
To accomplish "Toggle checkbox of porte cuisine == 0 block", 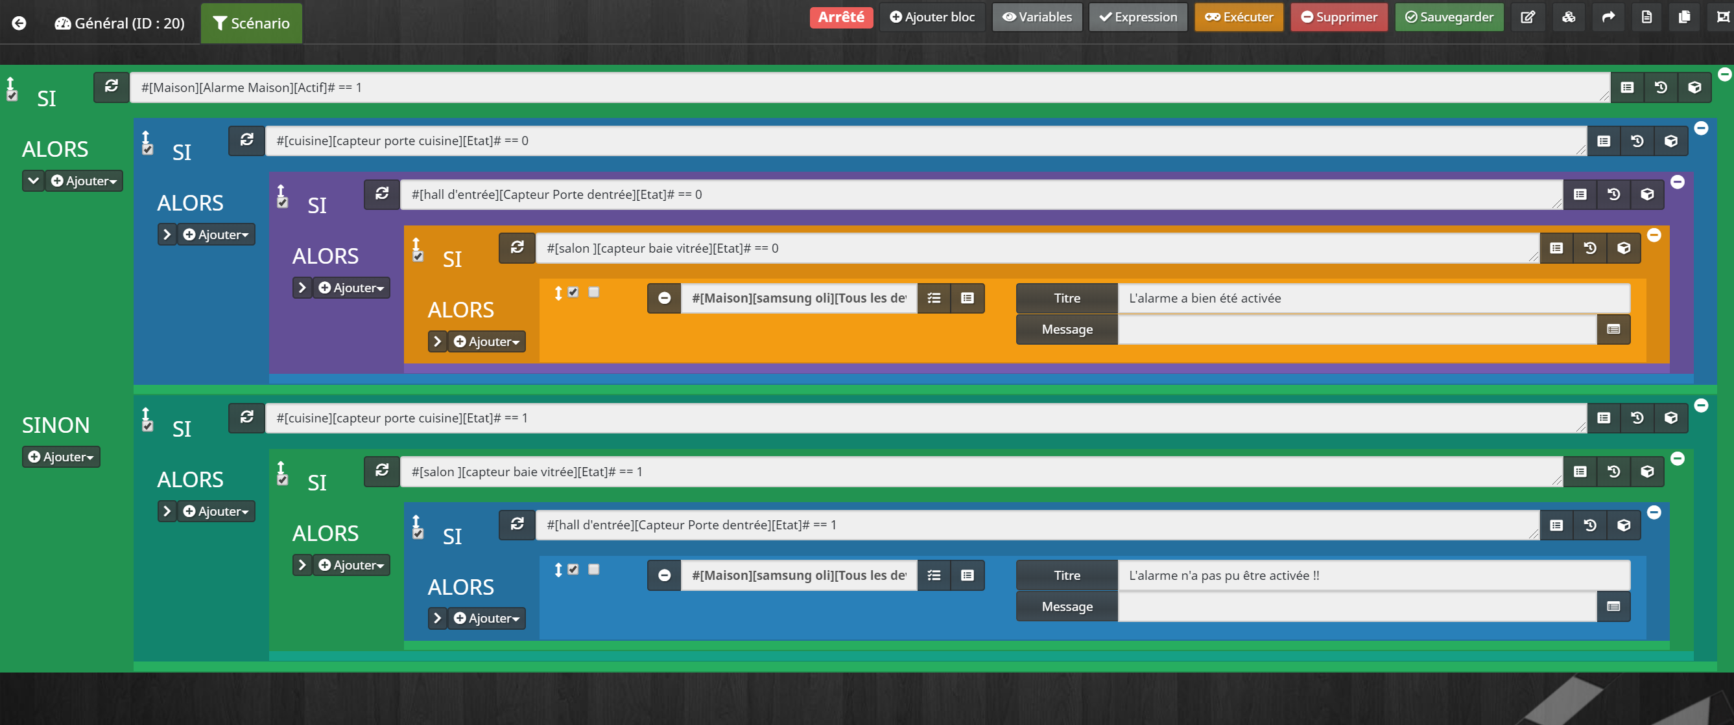I will [147, 149].
